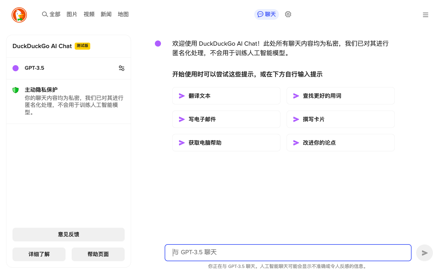Pick the 获取电脑帮助 suggestion

point(226,142)
